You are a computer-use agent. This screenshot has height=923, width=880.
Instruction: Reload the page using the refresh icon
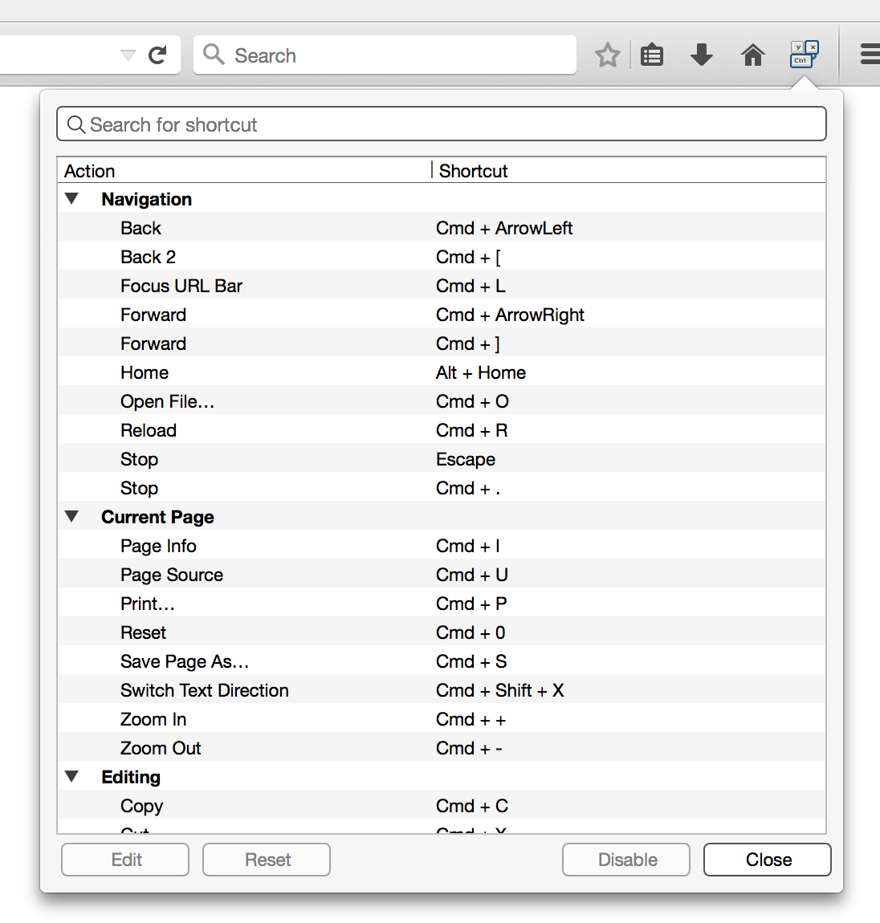click(157, 55)
